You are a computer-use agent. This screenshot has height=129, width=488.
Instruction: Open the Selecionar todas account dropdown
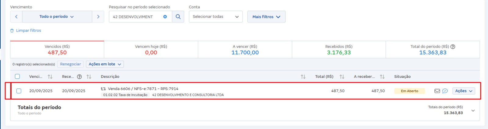(215, 17)
